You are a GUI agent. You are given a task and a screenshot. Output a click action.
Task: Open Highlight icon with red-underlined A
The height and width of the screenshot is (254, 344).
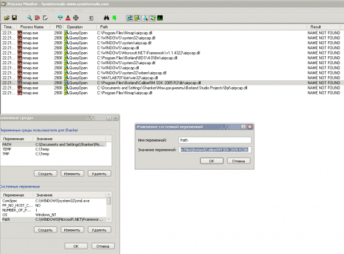pyautogui.click(x=68, y=18)
